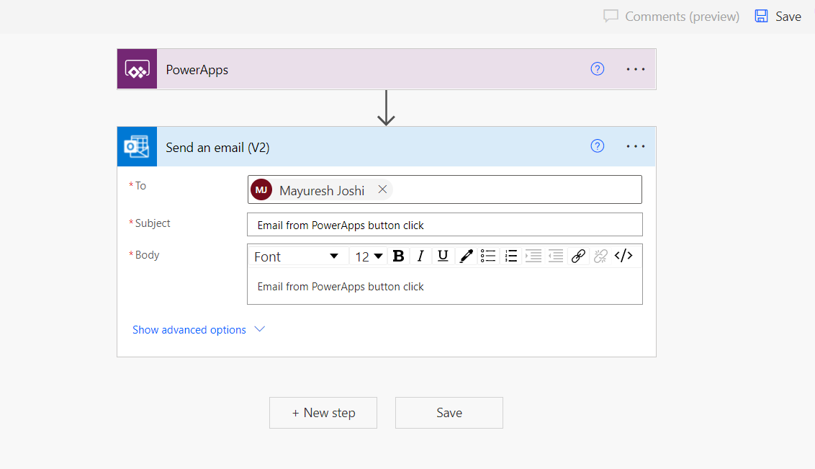
Task: Insert a bulleted list in the Body
Action: click(487, 256)
